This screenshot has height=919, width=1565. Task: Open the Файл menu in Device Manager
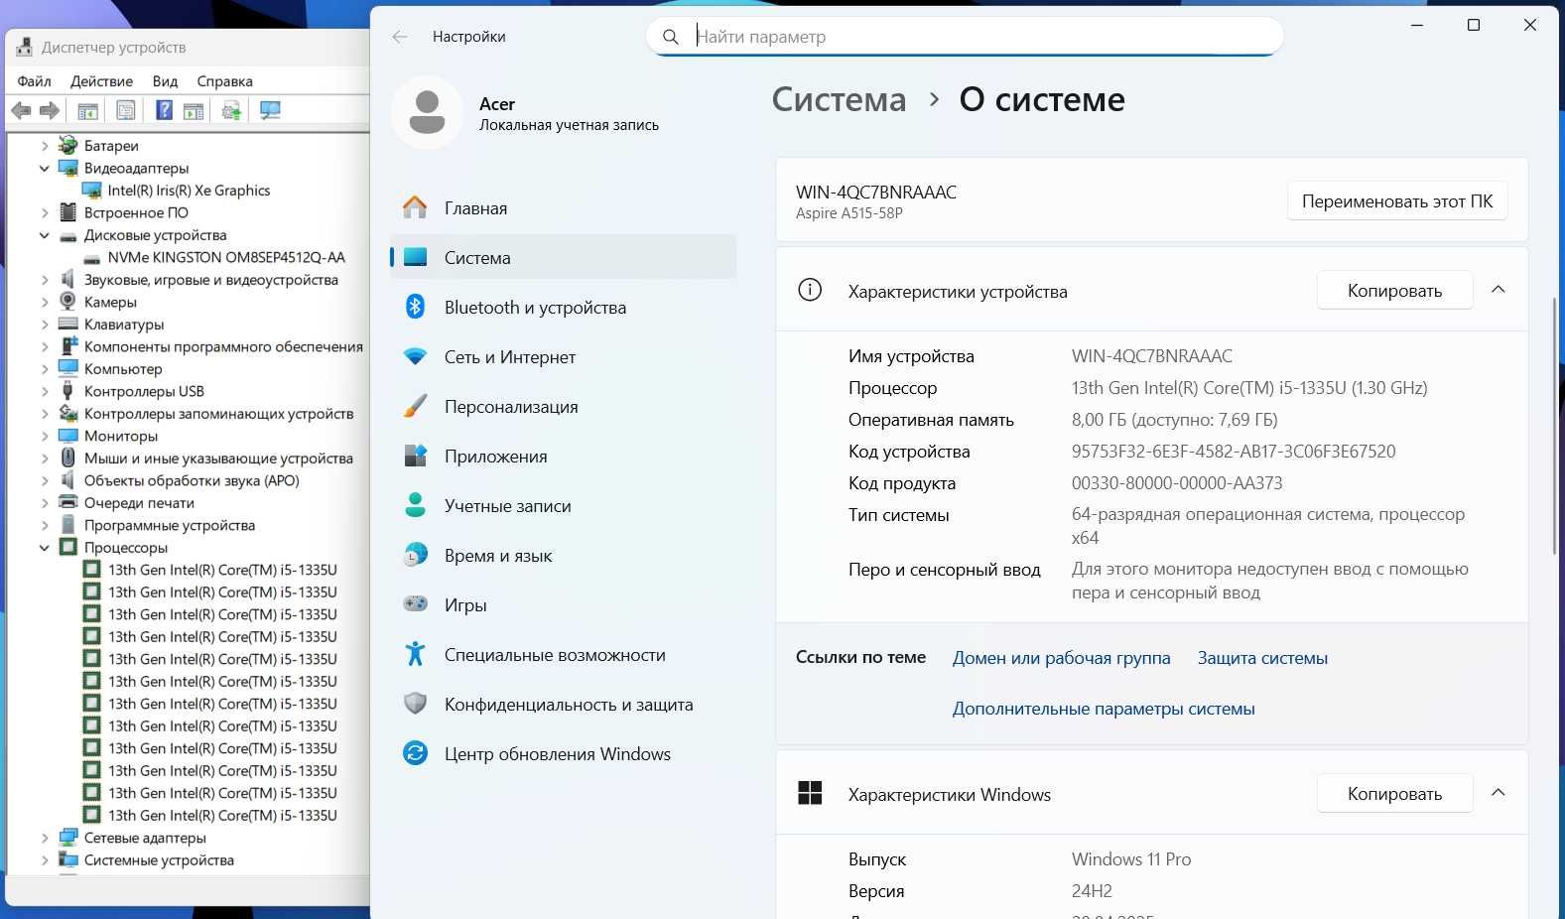[x=34, y=81]
